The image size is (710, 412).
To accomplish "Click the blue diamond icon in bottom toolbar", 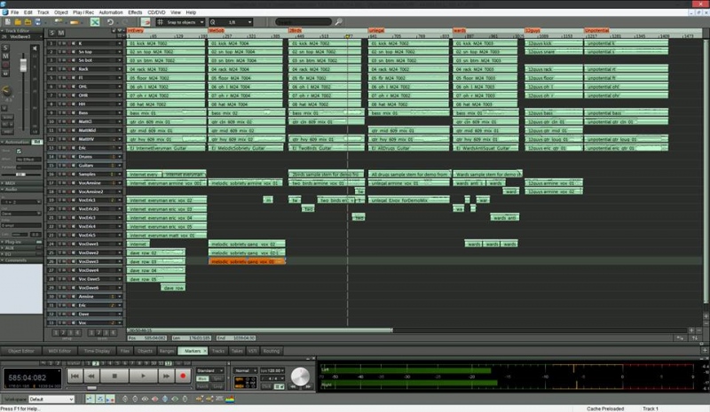I will pyautogui.click(x=165, y=399).
